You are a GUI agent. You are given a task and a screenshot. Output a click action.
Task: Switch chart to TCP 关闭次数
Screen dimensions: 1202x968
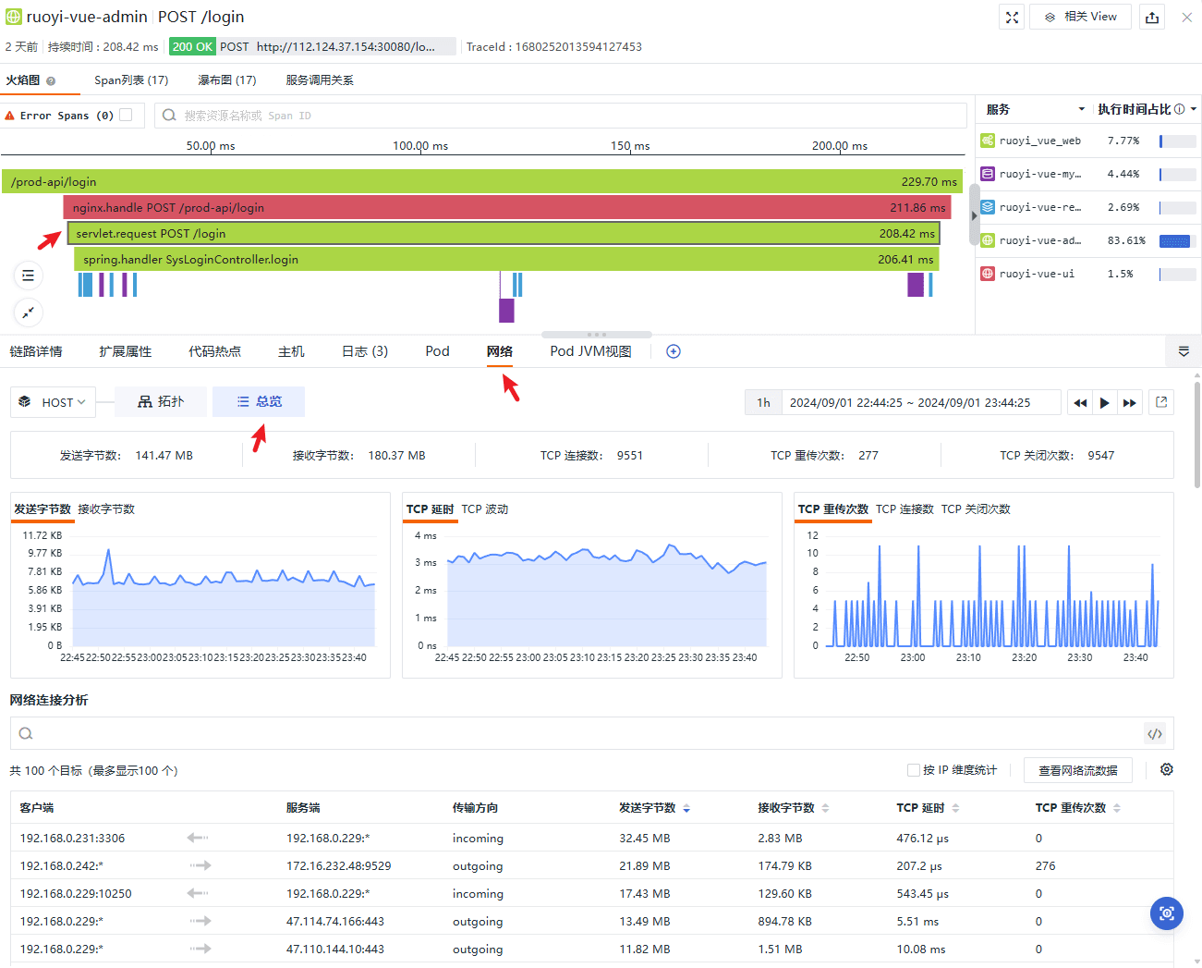point(976,509)
